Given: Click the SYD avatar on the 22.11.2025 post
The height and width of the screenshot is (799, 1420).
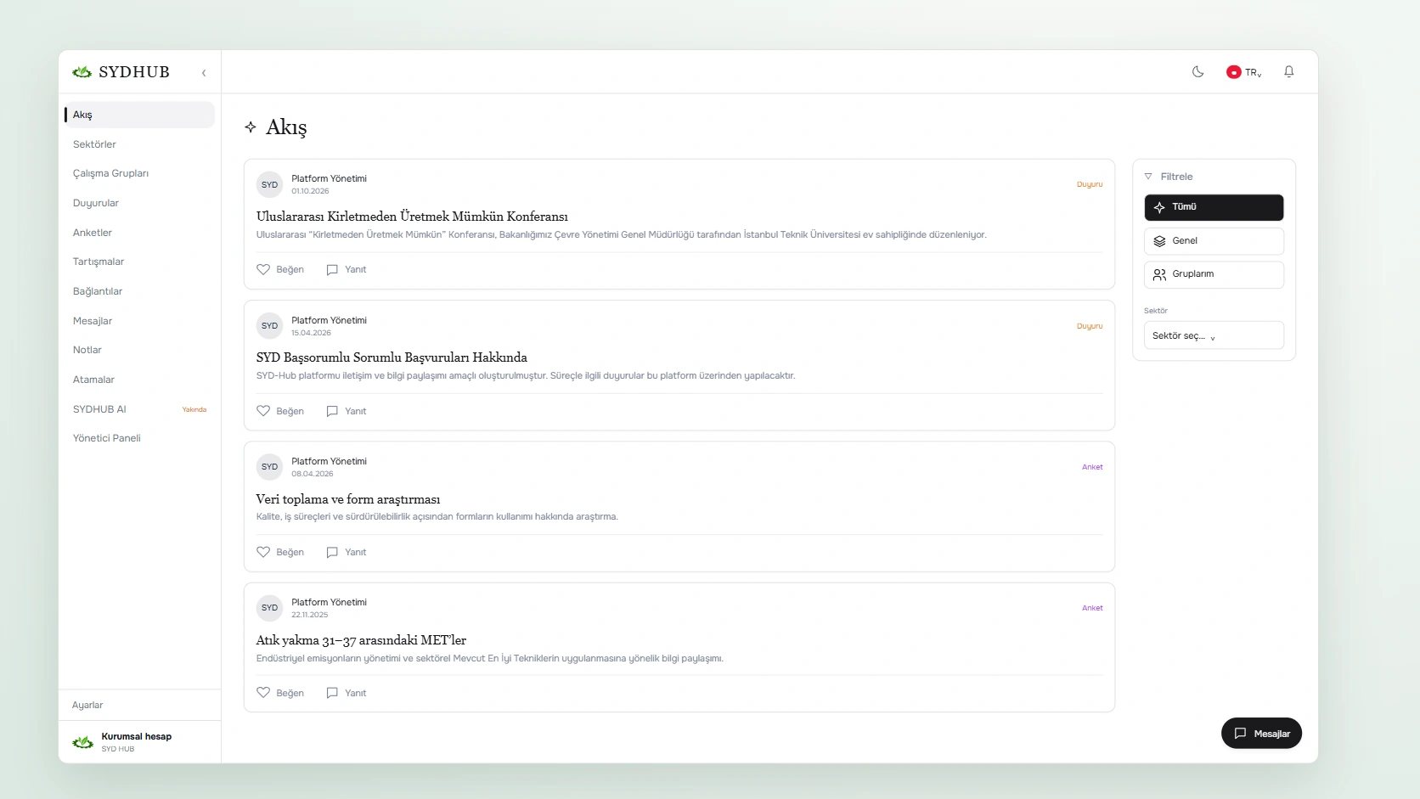Looking at the screenshot, I should tap(269, 608).
